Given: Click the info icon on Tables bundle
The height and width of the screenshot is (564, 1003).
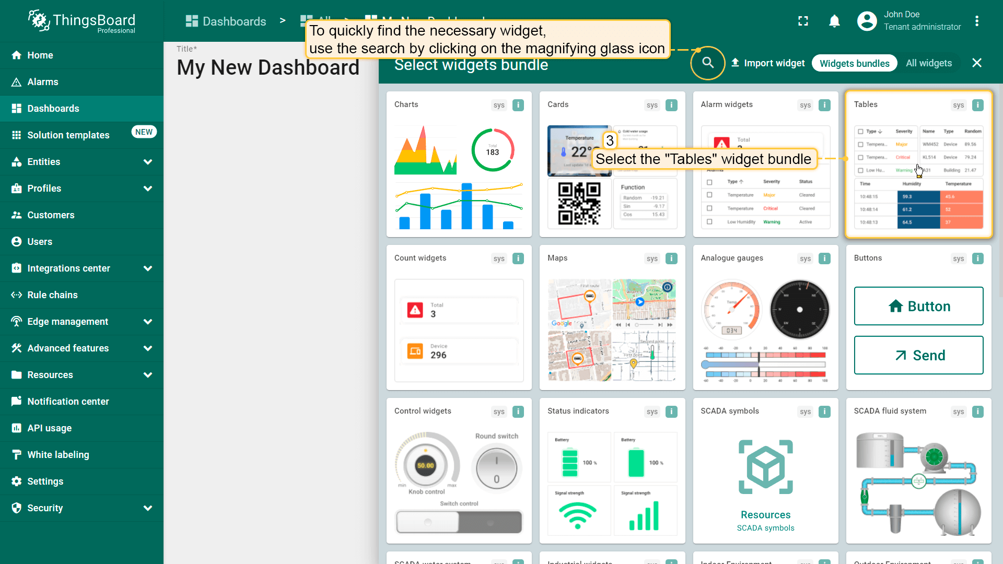Looking at the screenshot, I should pyautogui.click(x=977, y=105).
